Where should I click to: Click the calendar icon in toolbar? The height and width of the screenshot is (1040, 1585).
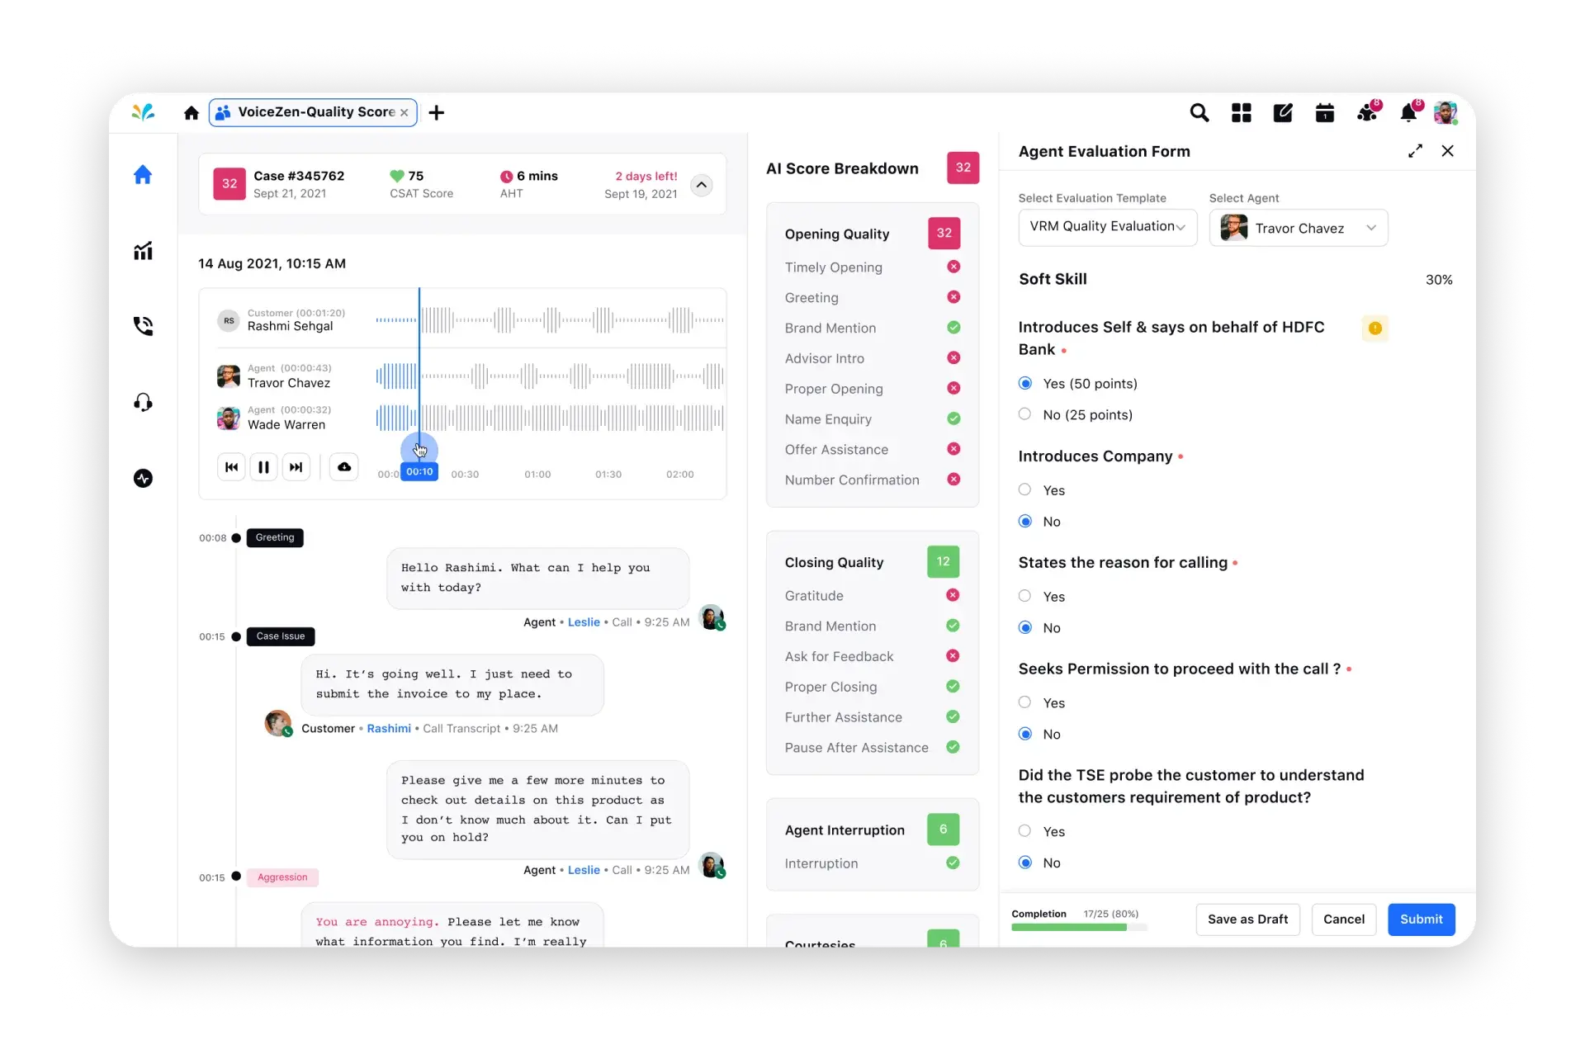tap(1324, 111)
